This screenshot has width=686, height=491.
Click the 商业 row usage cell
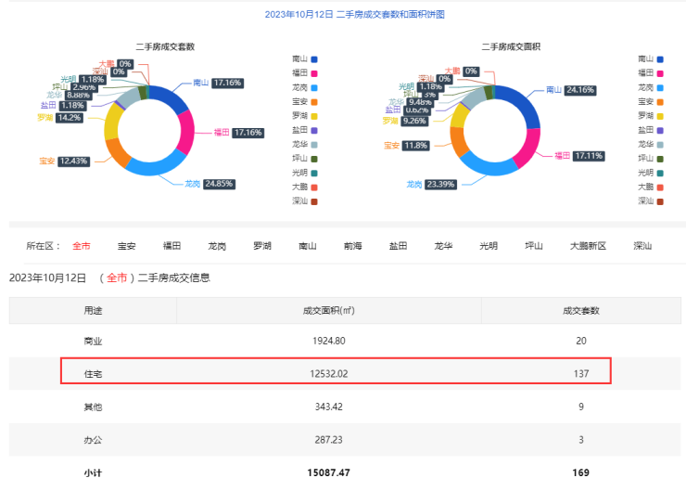click(x=93, y=341)
